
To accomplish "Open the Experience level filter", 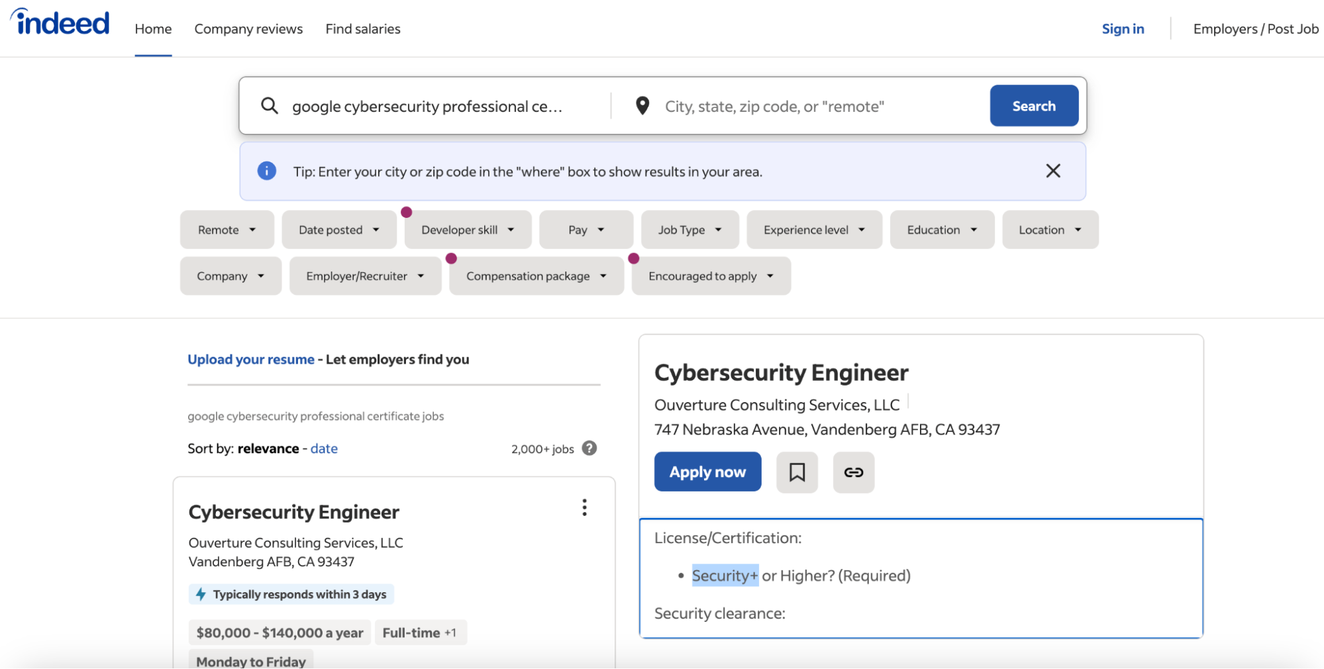I will point(814,230).
